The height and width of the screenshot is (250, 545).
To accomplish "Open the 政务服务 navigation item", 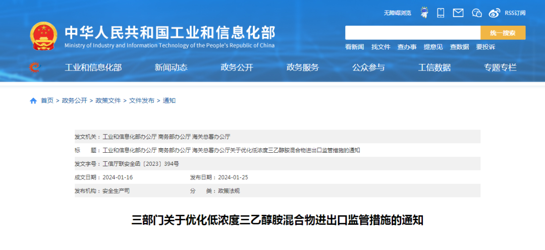I will pos(303,68).
